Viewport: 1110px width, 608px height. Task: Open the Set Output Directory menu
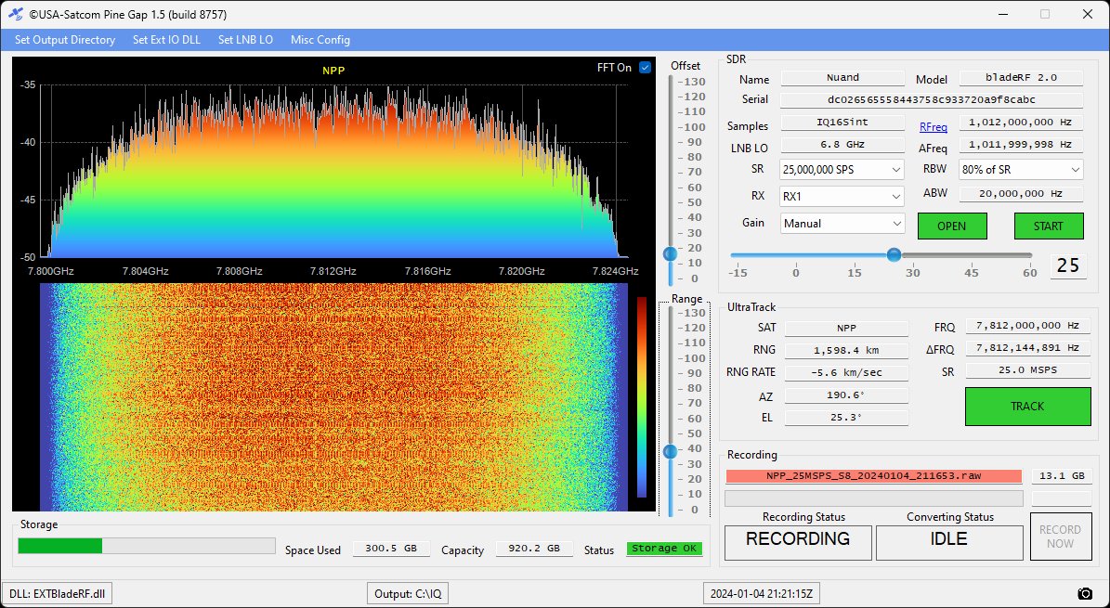(x=64, y=40)
